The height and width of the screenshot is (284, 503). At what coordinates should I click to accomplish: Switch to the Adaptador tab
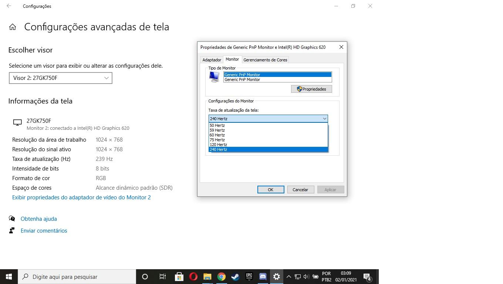coord(212,60)
